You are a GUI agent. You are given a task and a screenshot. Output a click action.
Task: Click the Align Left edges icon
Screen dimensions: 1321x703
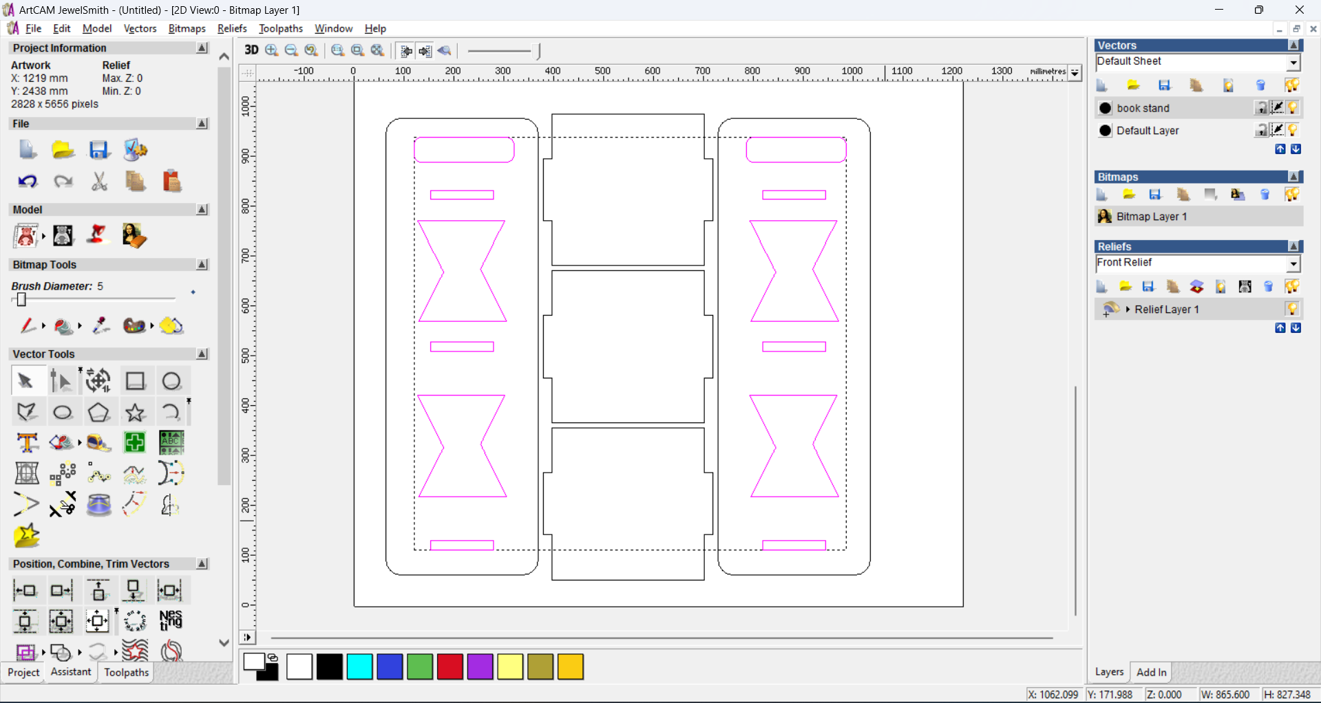pyautogui.click(x=26, y=590)
